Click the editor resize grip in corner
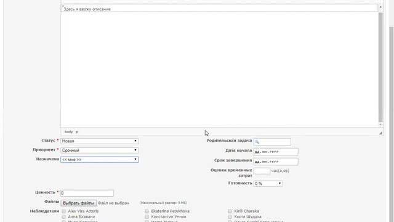Image resolution: width=394 pixels, height=222 pixels. click(x=380, y=133)
